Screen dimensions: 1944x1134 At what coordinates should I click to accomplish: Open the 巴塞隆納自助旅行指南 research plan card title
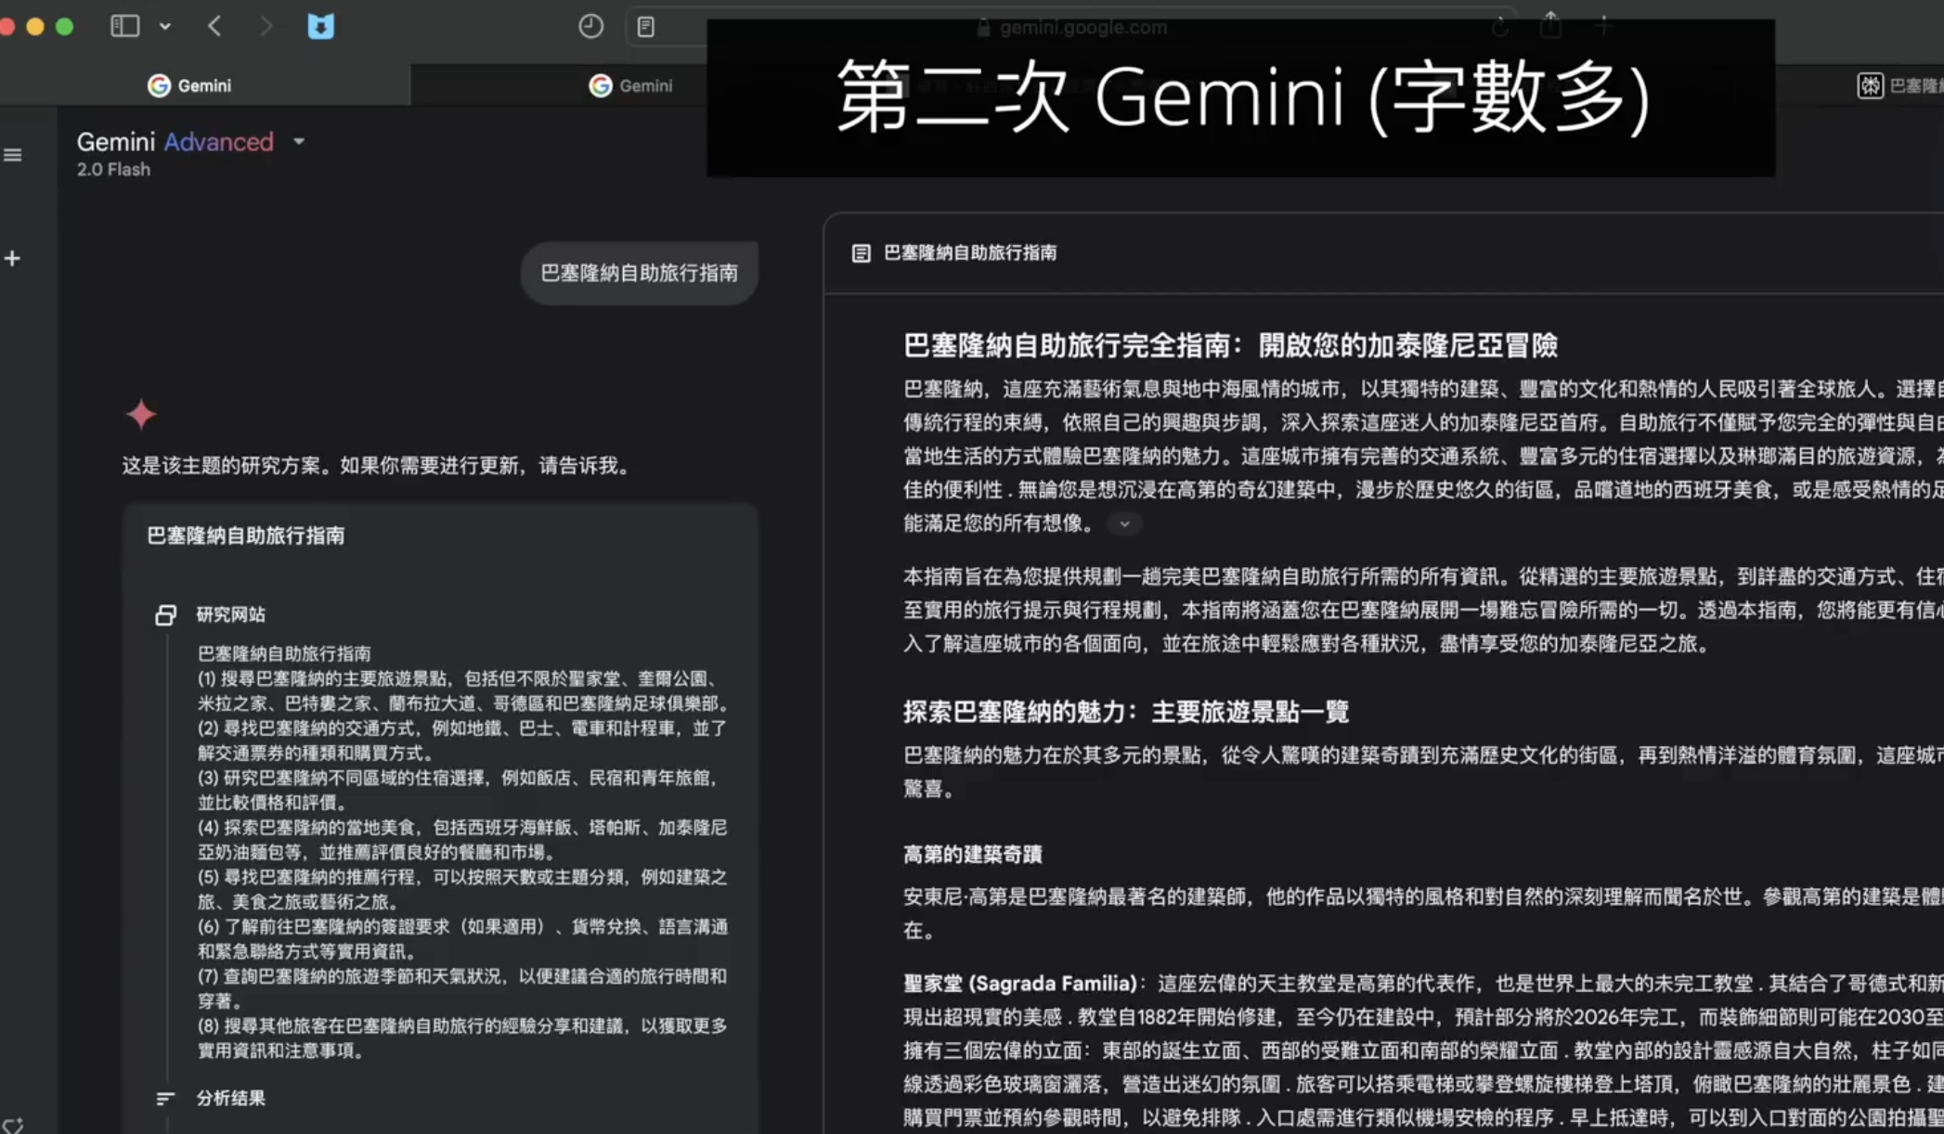[246, 535]
